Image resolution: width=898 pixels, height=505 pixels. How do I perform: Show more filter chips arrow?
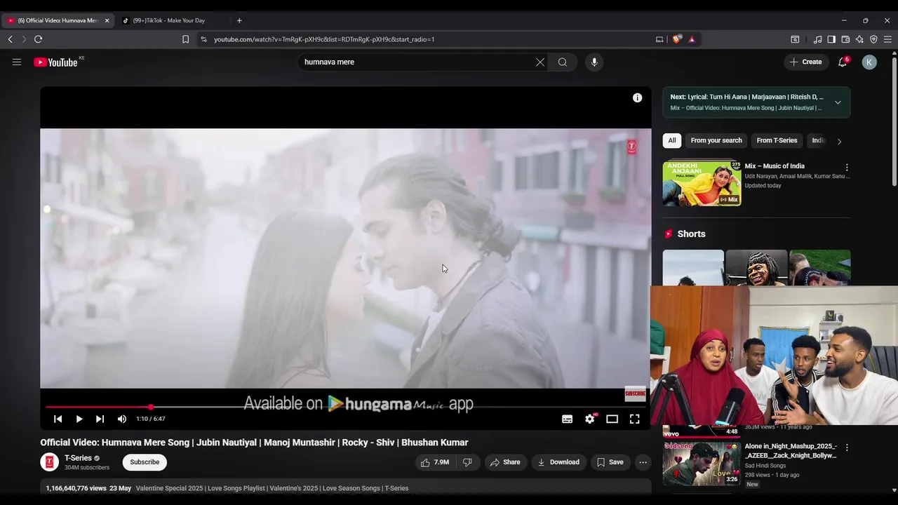point(839,141)
